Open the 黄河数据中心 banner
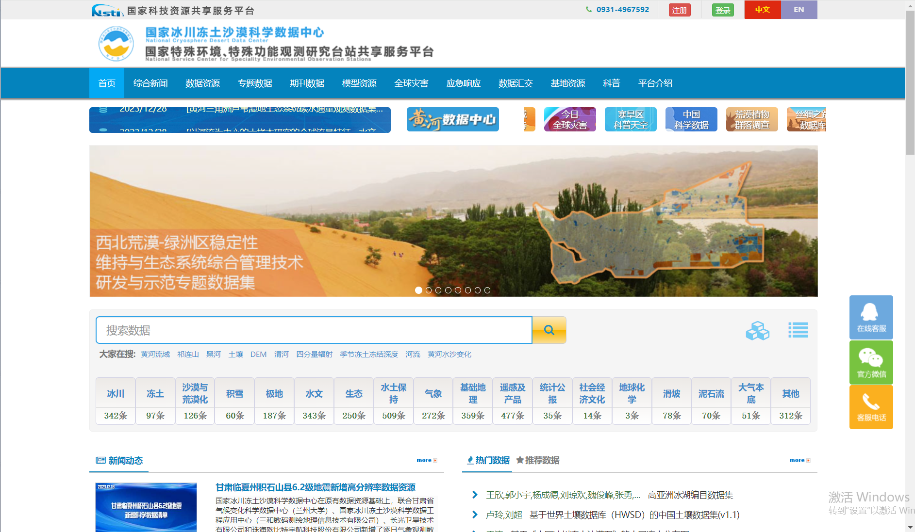915x532 pixels. [453, 119]
